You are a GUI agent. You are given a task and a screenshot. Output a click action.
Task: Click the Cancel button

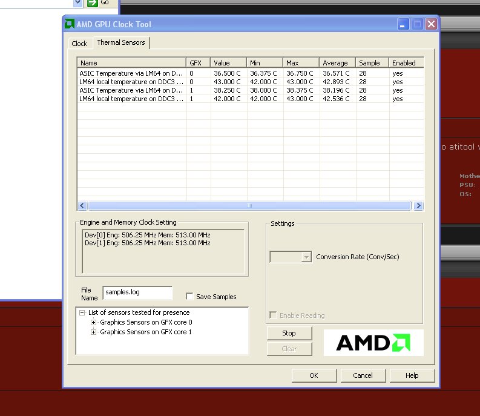click(363, 375)
